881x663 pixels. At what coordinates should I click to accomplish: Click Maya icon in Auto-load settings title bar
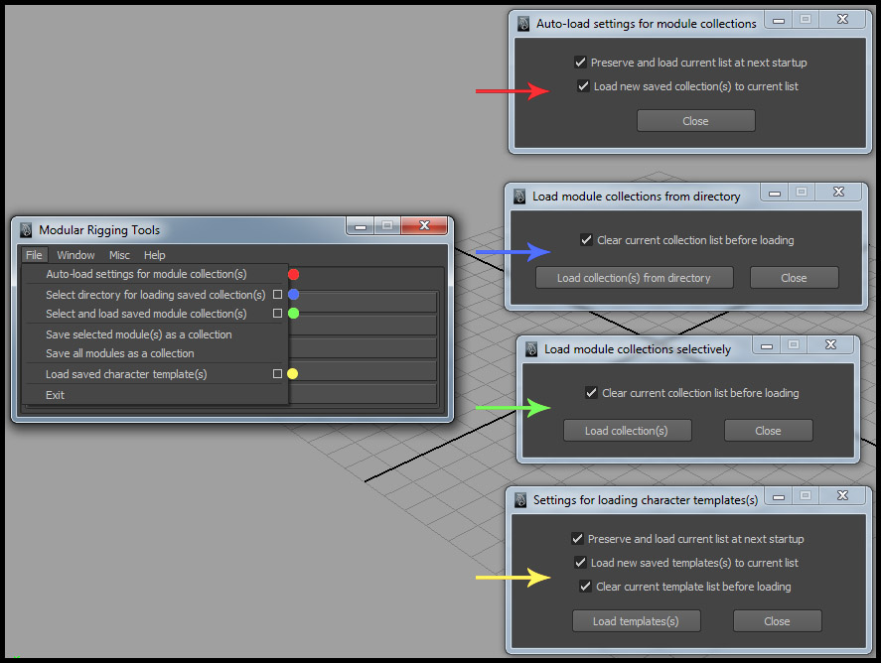[523, 24]
